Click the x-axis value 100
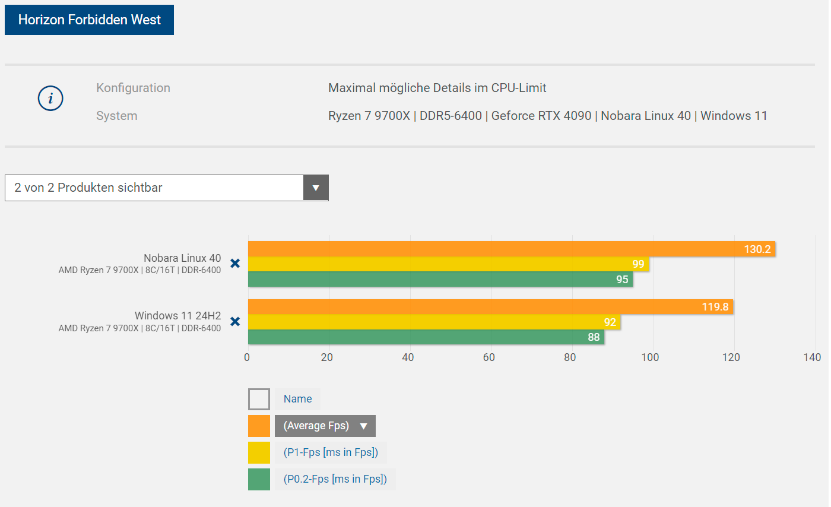Image resolution: width=831 pixels, height=507 pixels. (651, 357)
